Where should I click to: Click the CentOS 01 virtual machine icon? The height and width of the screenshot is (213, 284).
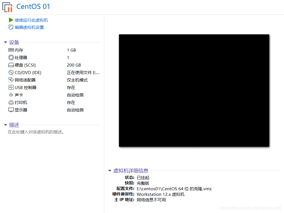pyautogui.click(x=7, y=7)
